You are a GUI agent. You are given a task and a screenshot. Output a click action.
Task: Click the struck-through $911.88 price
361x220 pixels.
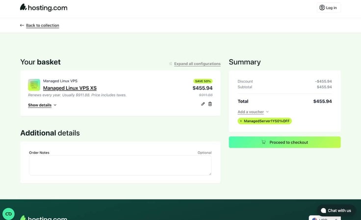[206, 95]
